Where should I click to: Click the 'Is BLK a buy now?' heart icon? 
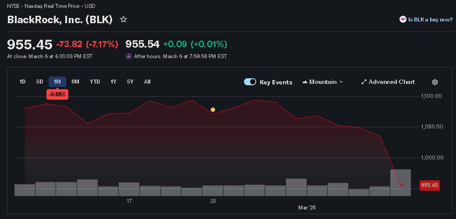403,19
